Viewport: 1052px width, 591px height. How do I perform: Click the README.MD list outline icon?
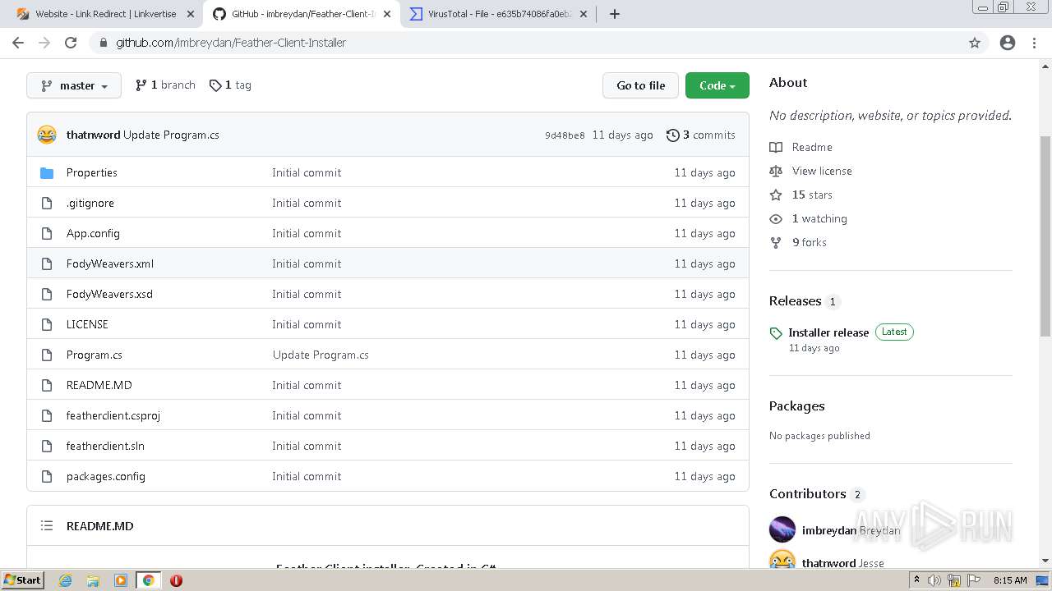click(47, 526)
